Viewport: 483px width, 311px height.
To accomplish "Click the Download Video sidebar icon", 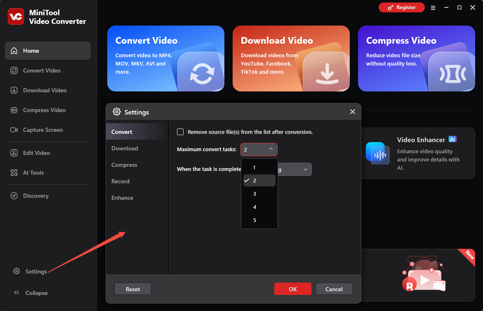I will (x=14, y=90).
